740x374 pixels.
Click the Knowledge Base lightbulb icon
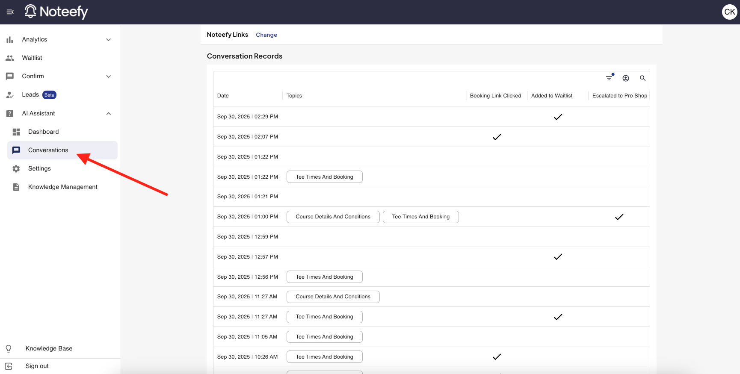9,348
